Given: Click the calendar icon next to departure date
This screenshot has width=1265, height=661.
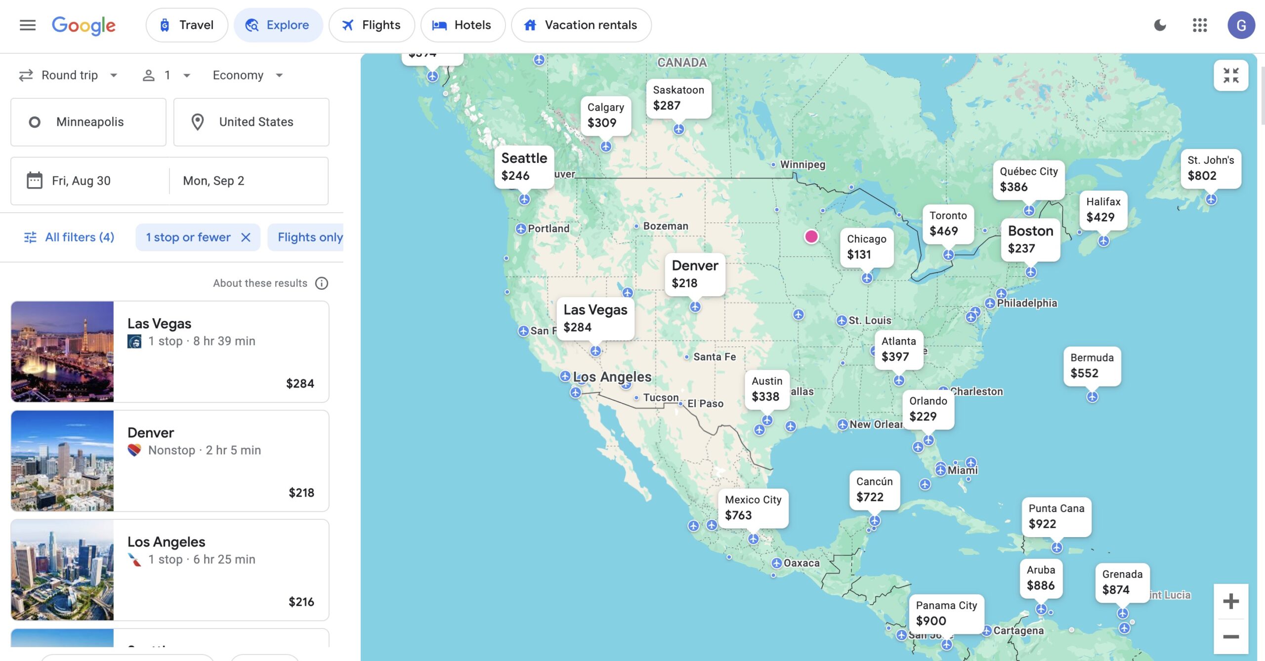Looking at the screenshot, I should [x=35, y=181].
